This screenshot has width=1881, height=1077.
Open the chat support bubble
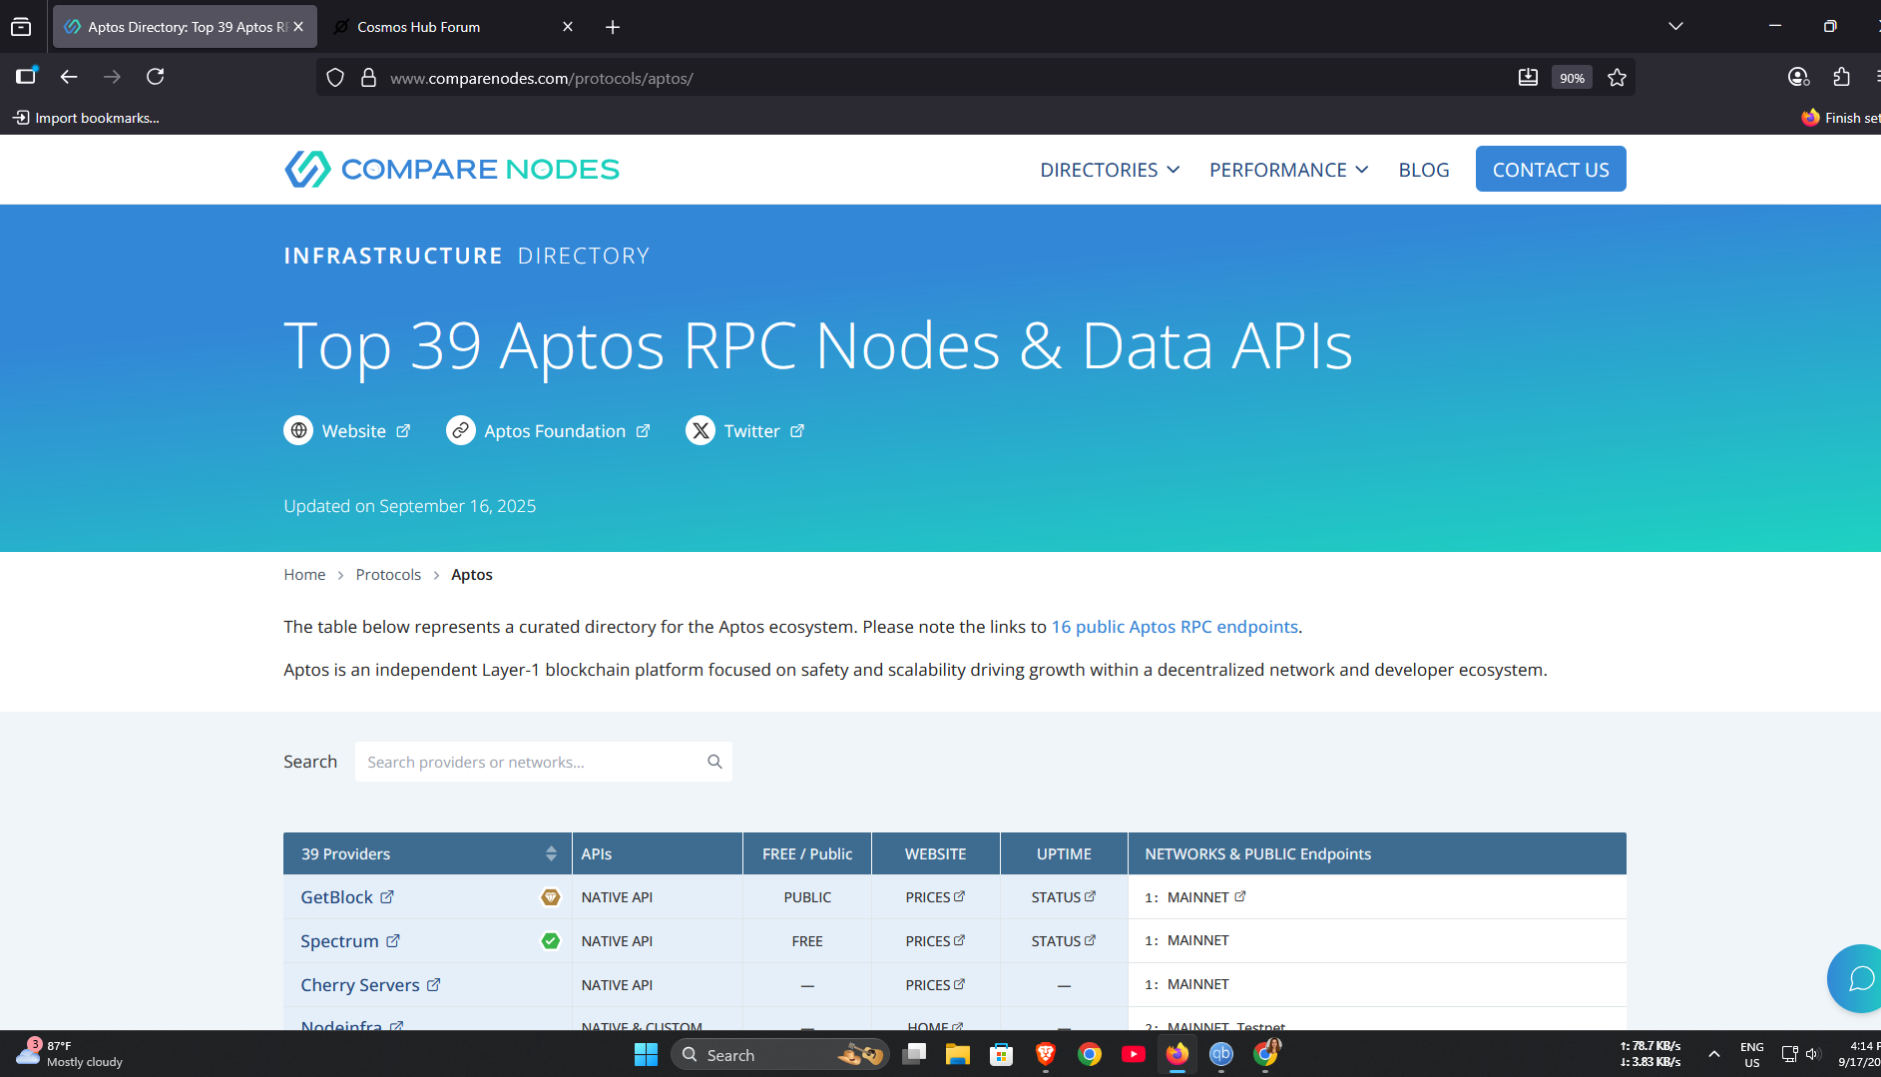[x=1860, y=978]
